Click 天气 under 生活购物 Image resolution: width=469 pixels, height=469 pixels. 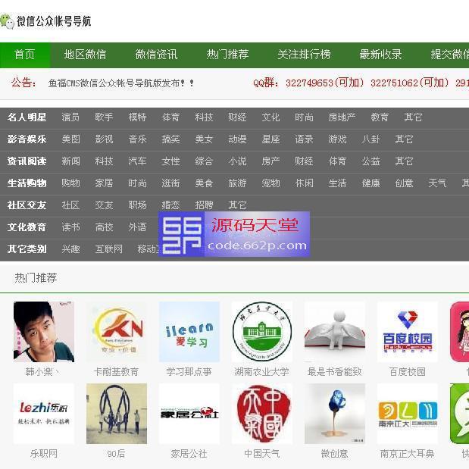coord(437,183)
